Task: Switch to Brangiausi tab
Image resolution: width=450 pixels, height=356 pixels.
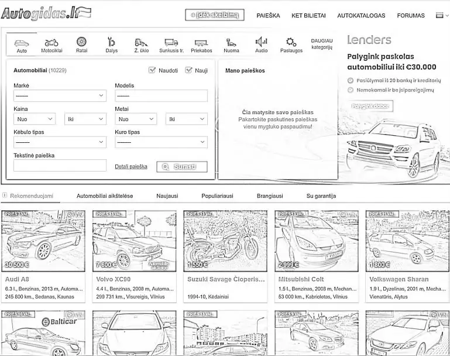Action: pos(270,196)
